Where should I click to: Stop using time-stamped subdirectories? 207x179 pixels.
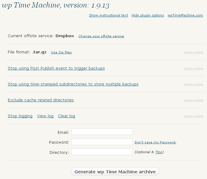[x=73, y=84]
